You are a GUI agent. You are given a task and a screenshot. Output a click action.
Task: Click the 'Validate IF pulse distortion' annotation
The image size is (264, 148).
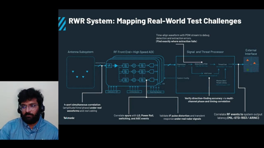click(x=182, y=117)
